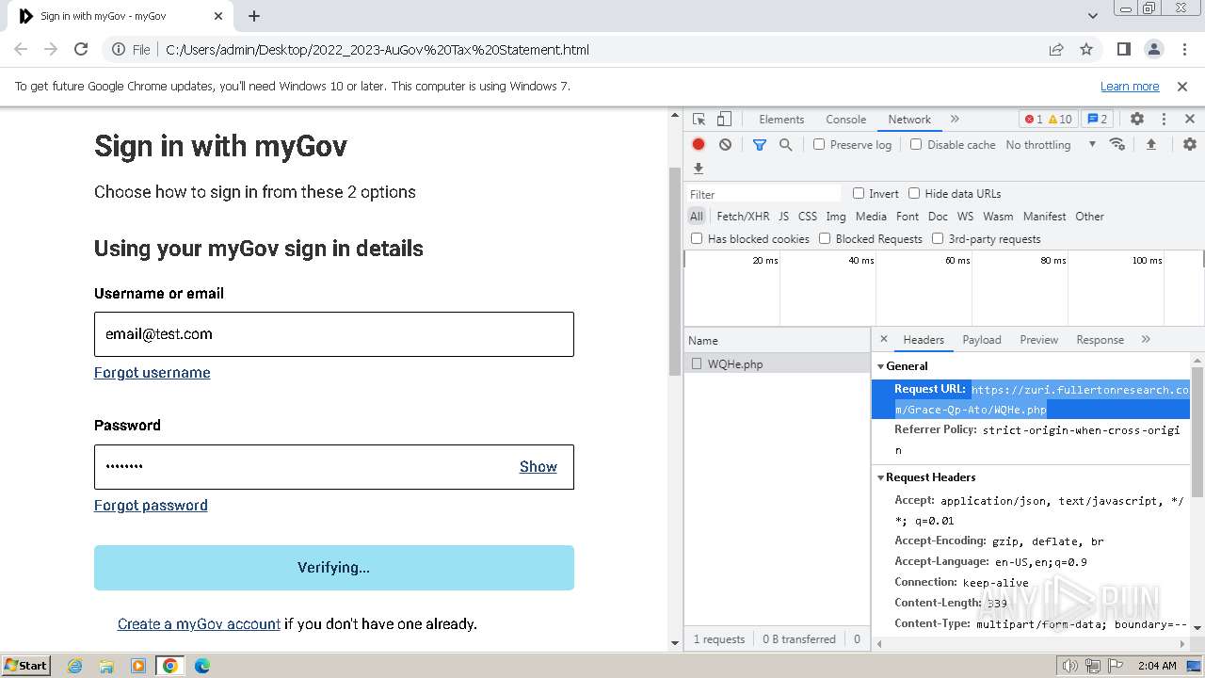Click the Password input field
Image resolution: width=1205 pixels, height=678 pixels.
pyautogui.click(x=334, y=467)
